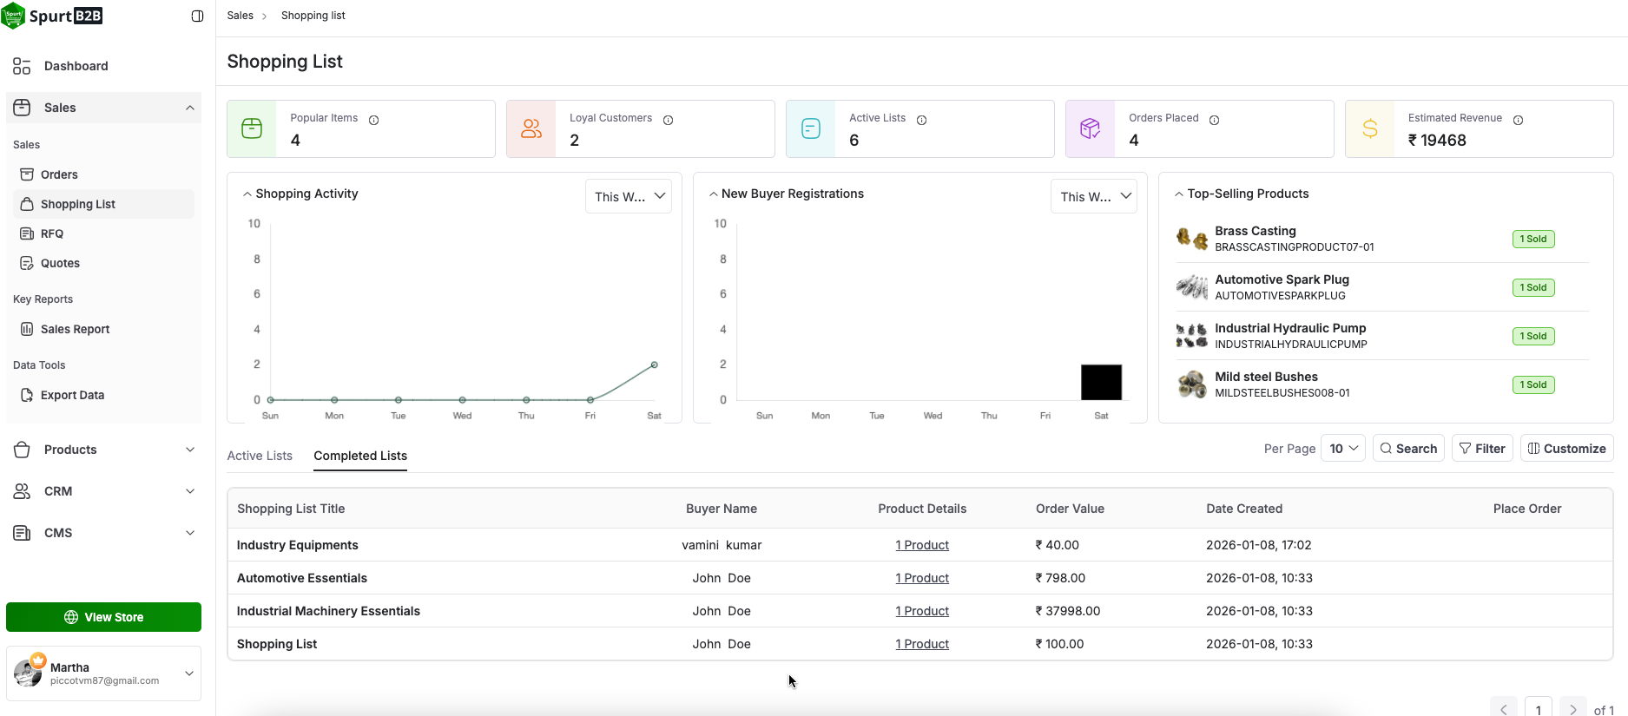The height and width of the screenshot is (716, 1628).
Task: Click the Orders Placed info icon
Action: click(1214, 120)
